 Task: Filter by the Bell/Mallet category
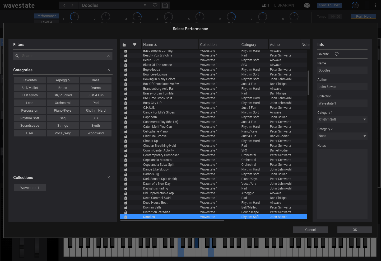[x=30, y=88]
